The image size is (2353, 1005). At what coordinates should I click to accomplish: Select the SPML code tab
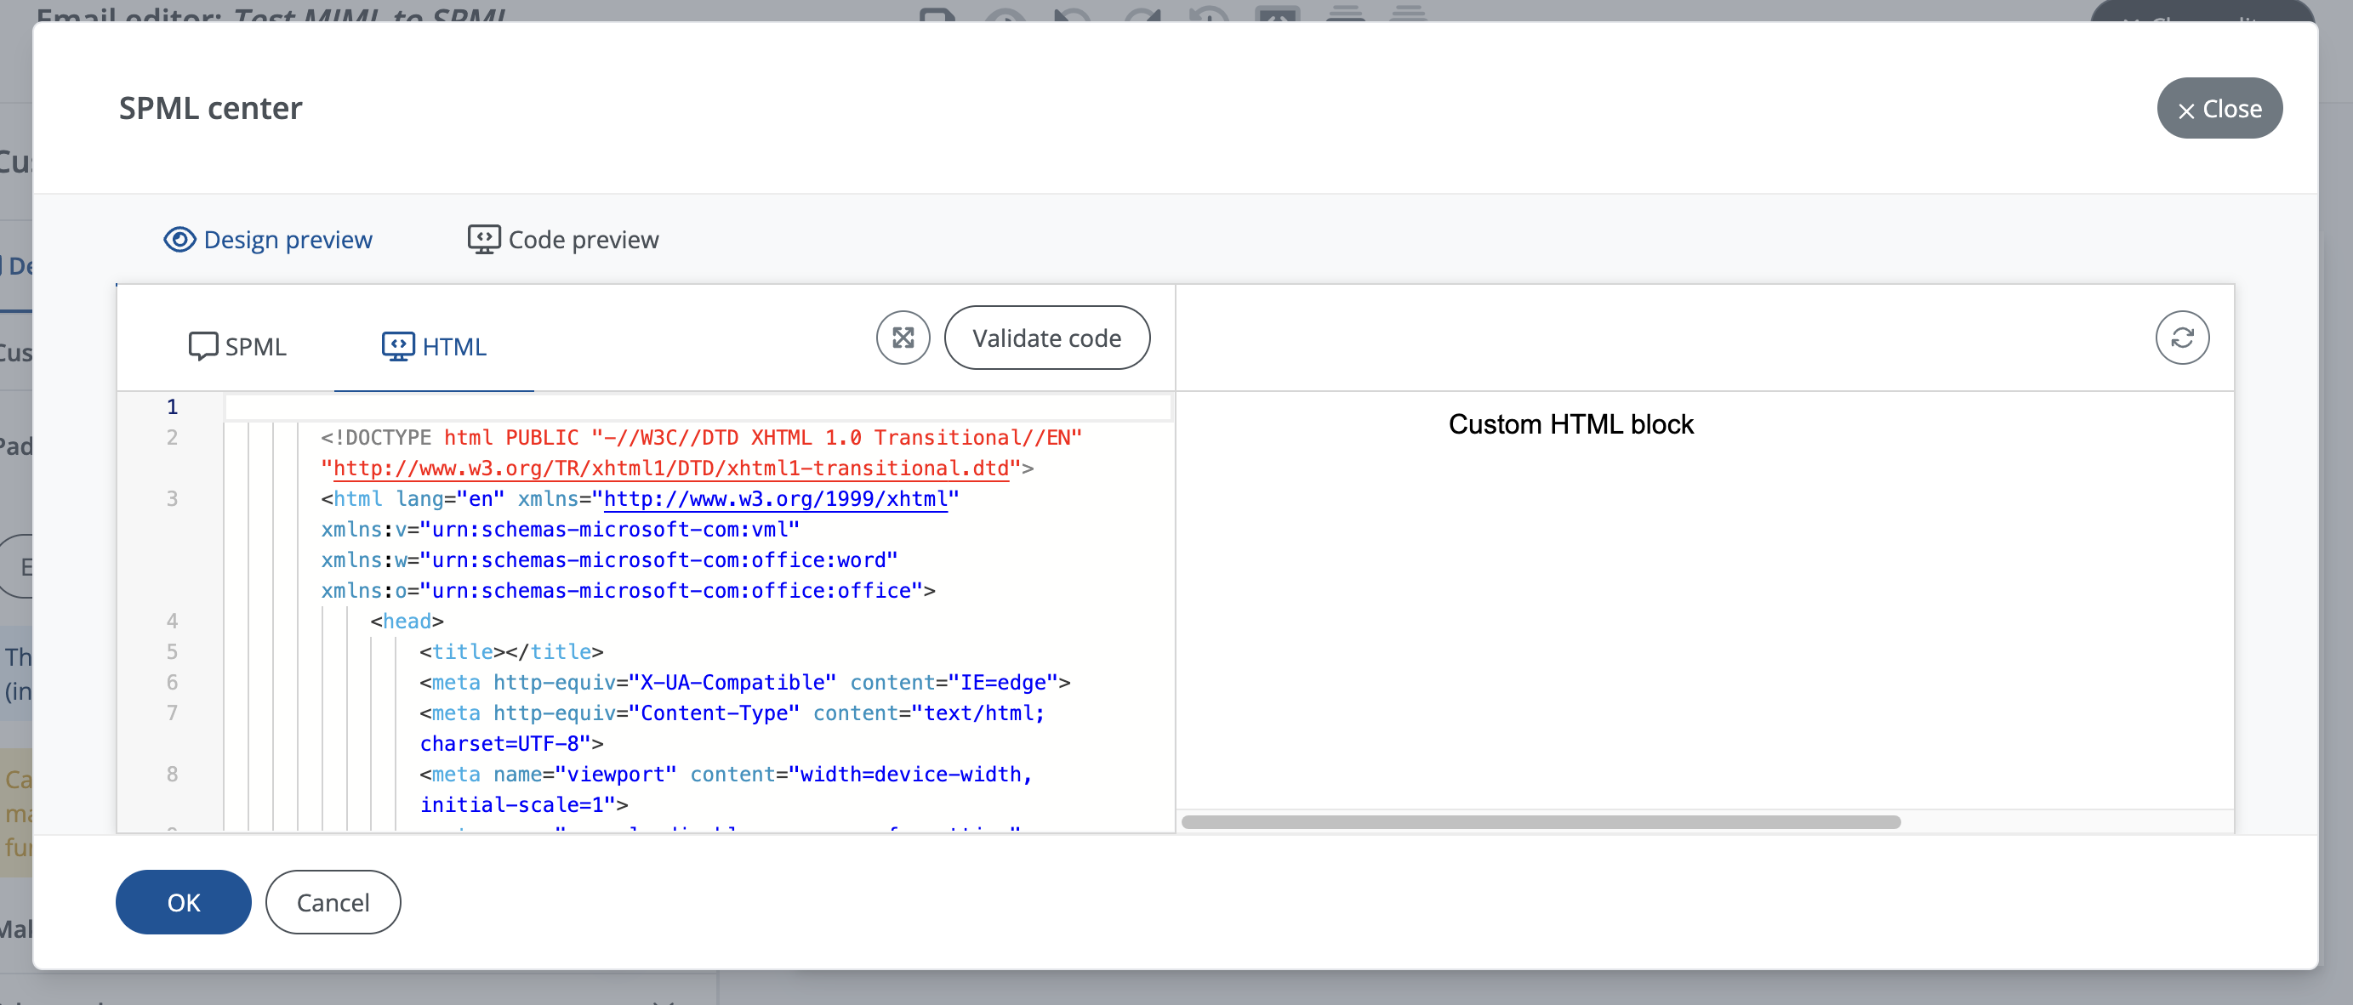237,346
